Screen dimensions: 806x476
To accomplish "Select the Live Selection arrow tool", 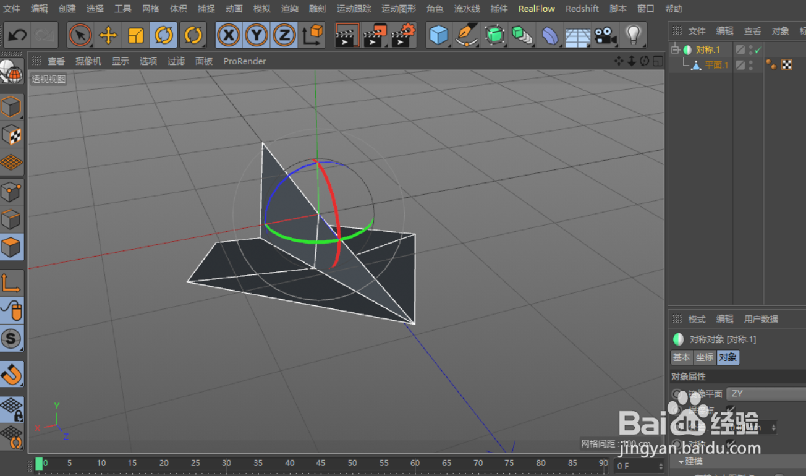I will 80,35.
